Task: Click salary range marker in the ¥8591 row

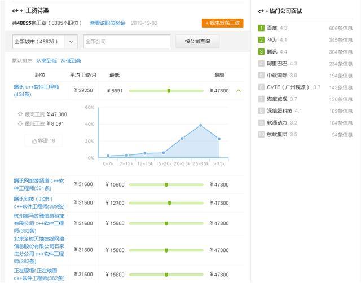Action: click(169, 91)
